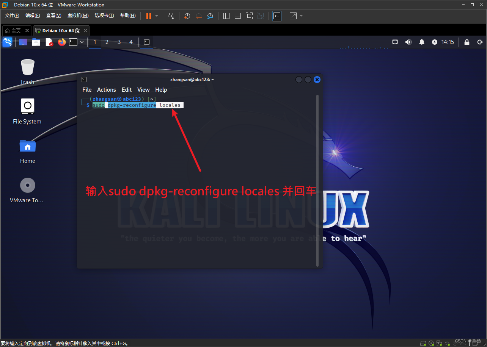Click the 14:15 clock in panel
The height and width of the screenshot is (347, 487).
click(448, 42)
